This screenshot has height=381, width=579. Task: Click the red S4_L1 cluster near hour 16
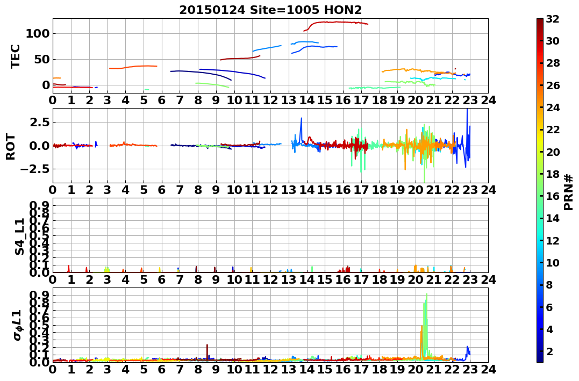[344, 269]
